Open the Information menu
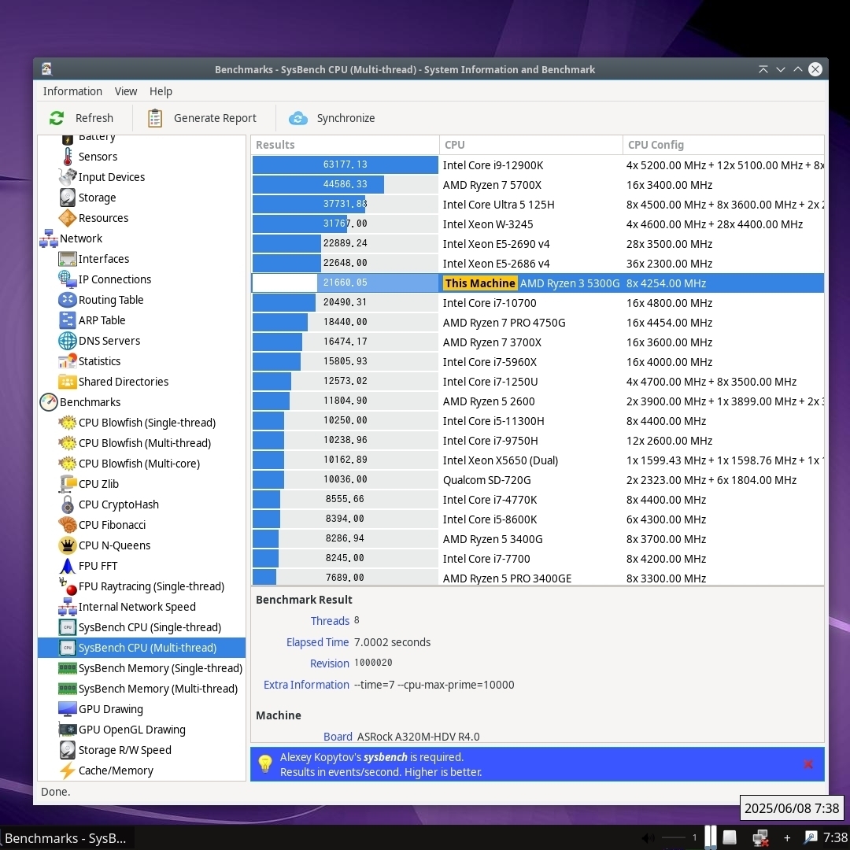 (72, 91)
